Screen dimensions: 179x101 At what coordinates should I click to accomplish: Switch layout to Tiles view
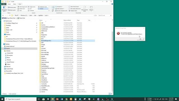[20, 11]
